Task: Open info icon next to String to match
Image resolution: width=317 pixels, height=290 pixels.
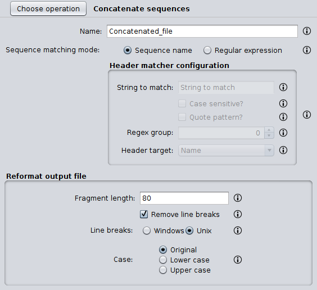Action: pyautogui.click(x=283, y=87)
